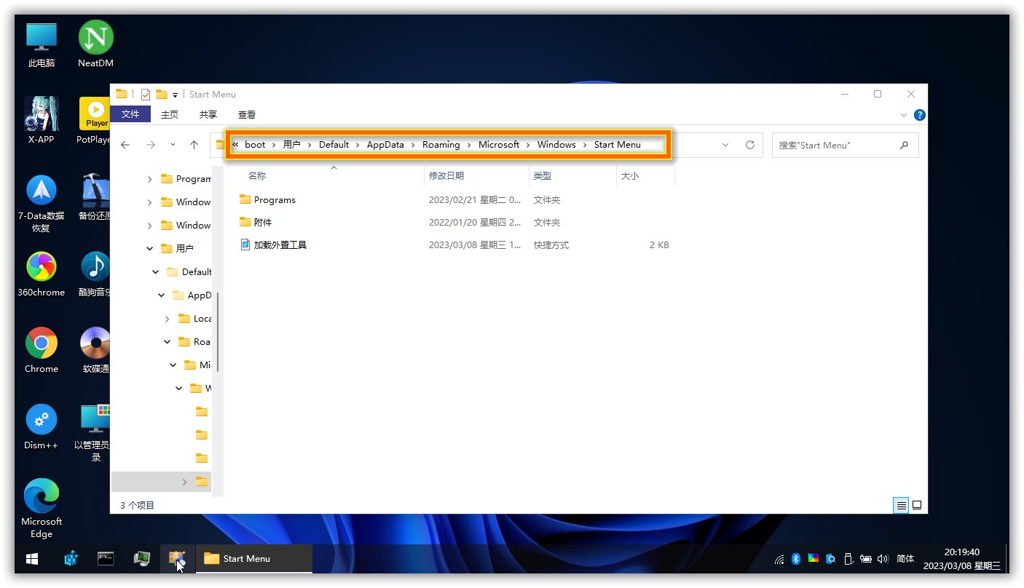Viewport: 1024px width, 588px height.
Task: Switch to the 共享 ribbon tab
Action: [208, 114]
